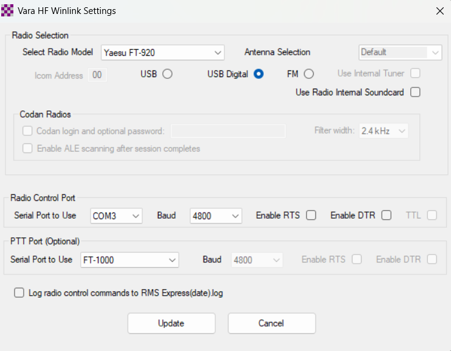Click the Cancel button
The height and width of the screenshot is (351, 451).
271,323
